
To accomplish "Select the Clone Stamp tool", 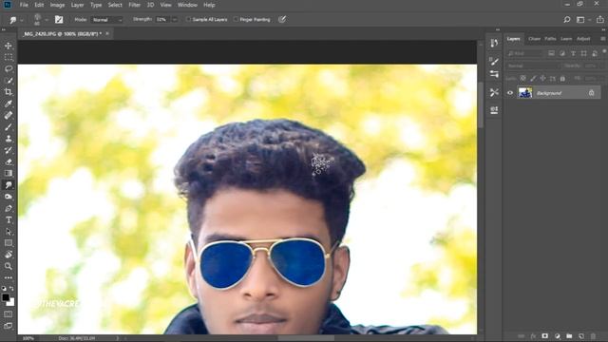I will point(9,139).
